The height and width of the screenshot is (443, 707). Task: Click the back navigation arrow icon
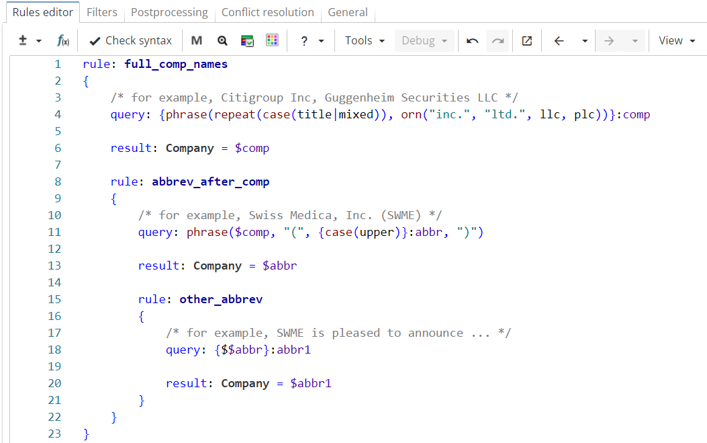[x=559, y=40]
